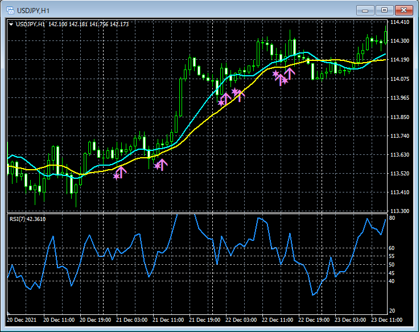Click the pink star below 21 Dec 11:00 candle
The height and width of the screenshot is (332, 420).
coord(157,166)
